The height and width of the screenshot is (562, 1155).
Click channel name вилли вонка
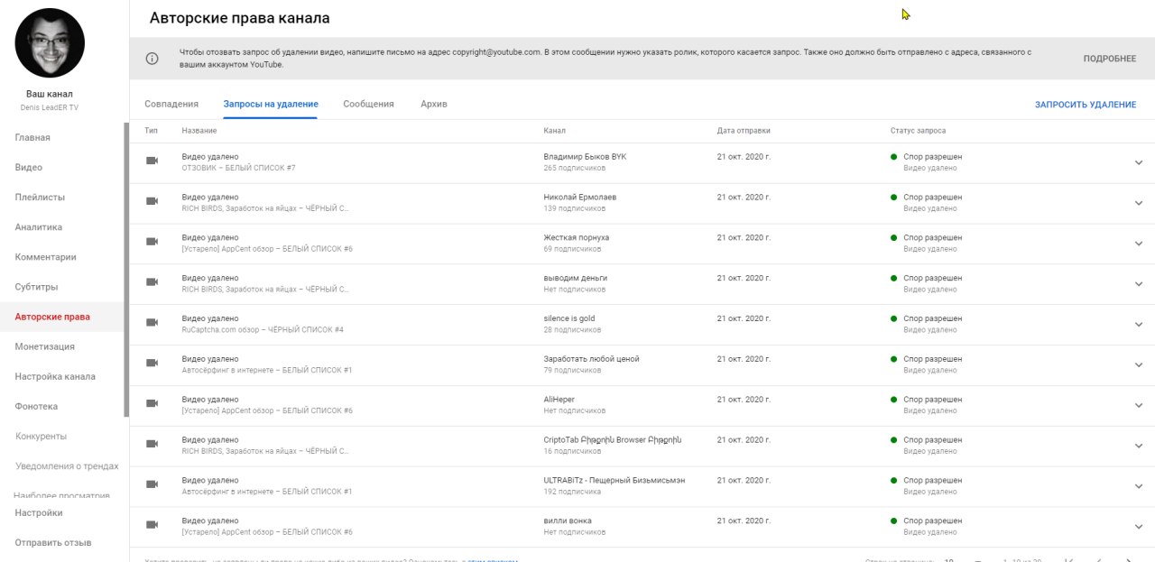click(568, 521)
